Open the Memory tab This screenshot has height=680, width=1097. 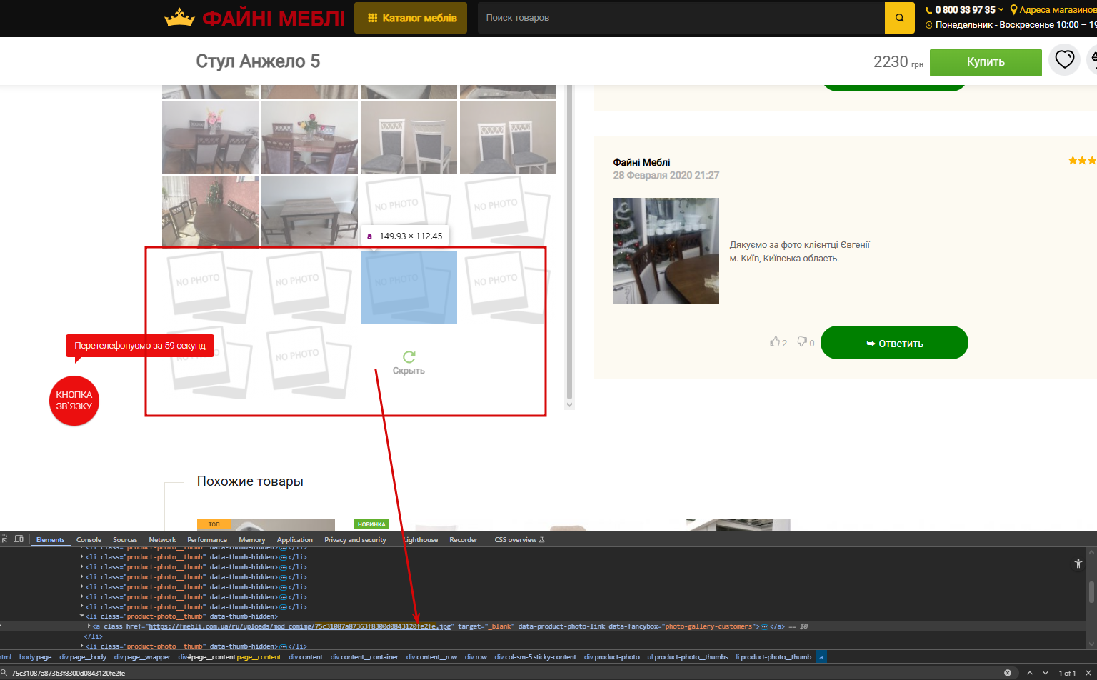pyautogui.click(x=252, y=540)
